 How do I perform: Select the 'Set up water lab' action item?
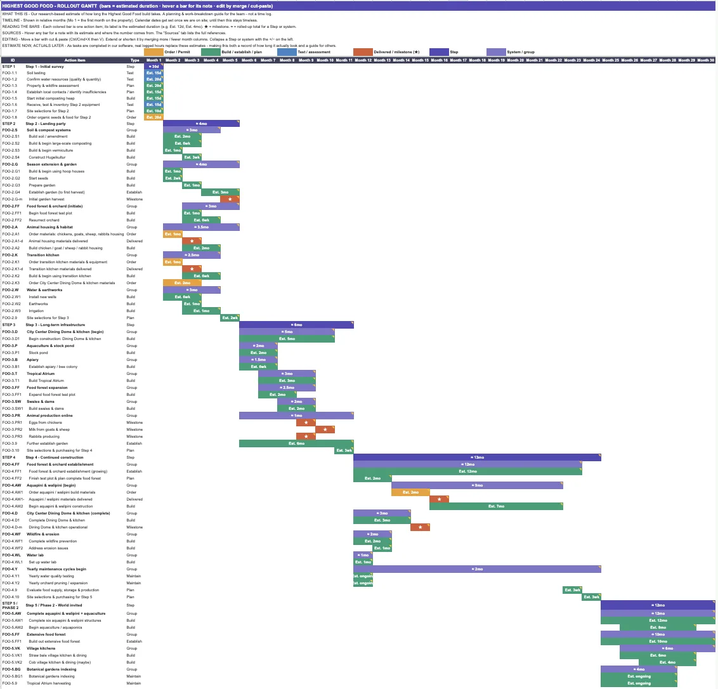pyautogui.click(x=42, y=562)
